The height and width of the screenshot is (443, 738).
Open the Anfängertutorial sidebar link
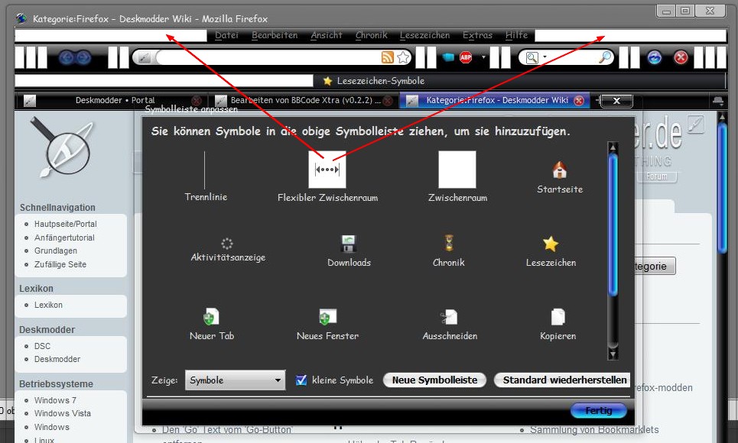coord(64,238)
